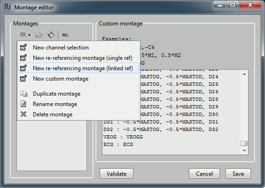The width and height of the screenshot is (265, 188).
Task: Click the Rename montage pencil icon
Action: click(x=23, y=104)
